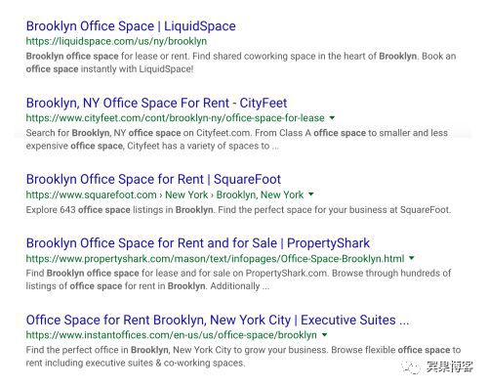
Task: Open the CityFeet office space result title
Action: 156,103
